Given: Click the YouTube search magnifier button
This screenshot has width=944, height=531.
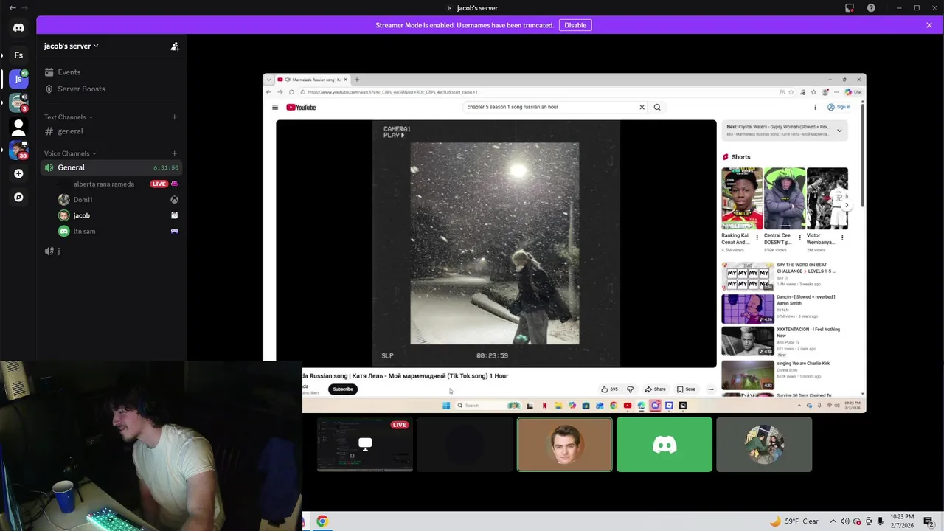Looking at the screenshot, I should coord(657,107).
